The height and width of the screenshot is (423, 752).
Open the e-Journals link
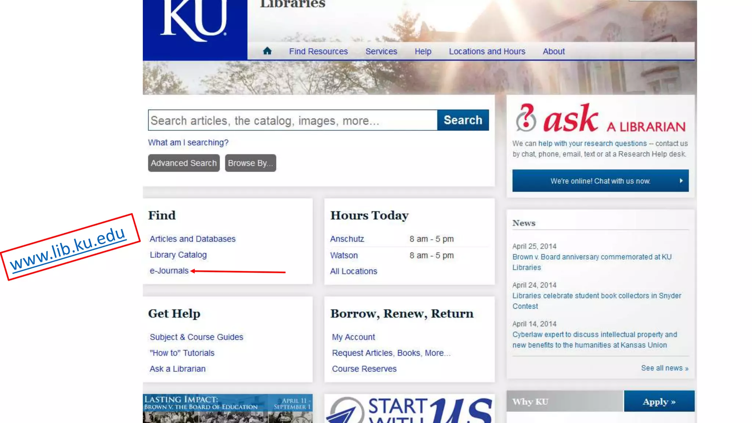169,271
